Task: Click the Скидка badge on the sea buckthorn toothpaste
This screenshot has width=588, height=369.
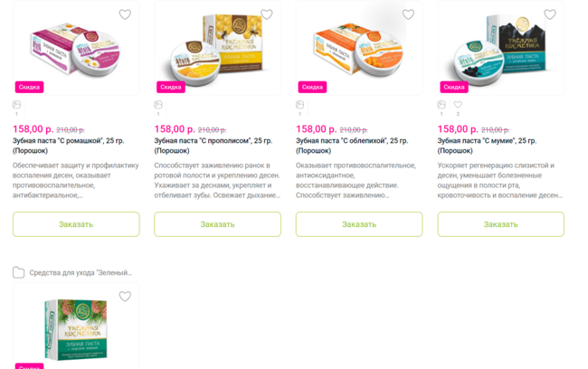Action: [x=312, y=87]
